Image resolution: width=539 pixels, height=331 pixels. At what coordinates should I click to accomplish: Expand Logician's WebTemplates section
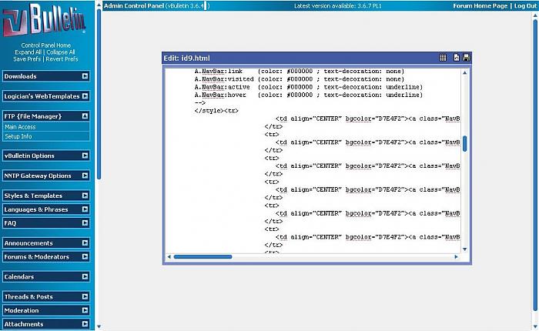click(x=85, y=96)
